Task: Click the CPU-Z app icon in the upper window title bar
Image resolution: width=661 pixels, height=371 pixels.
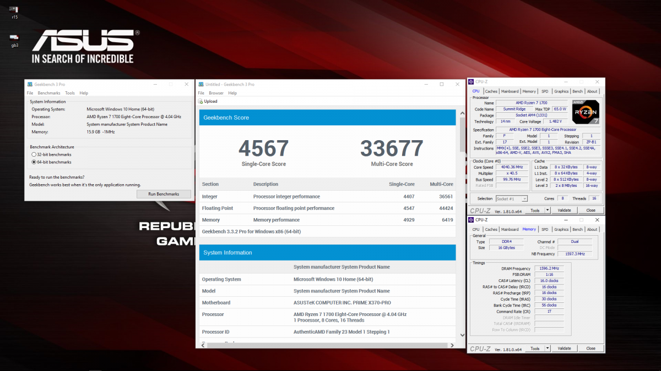Action: 472,82
